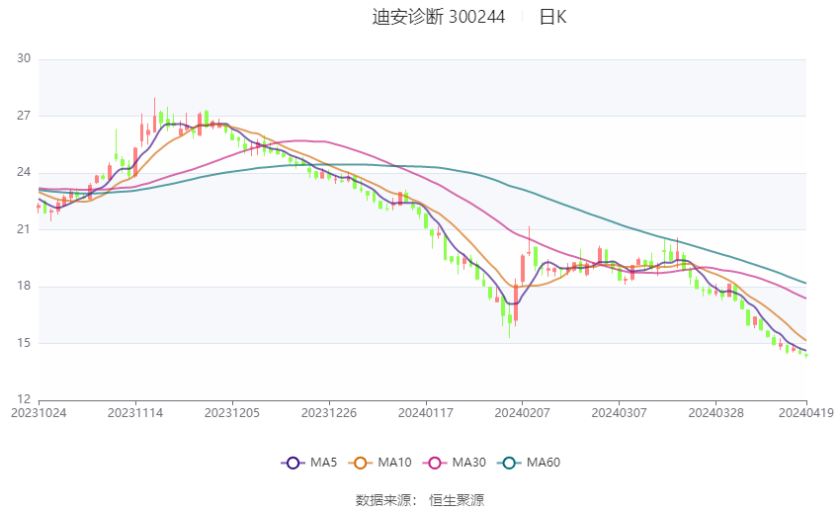
Task: Toggle MA60 series using legend text label
Action: pyautogui.click(x=543, y=463)
